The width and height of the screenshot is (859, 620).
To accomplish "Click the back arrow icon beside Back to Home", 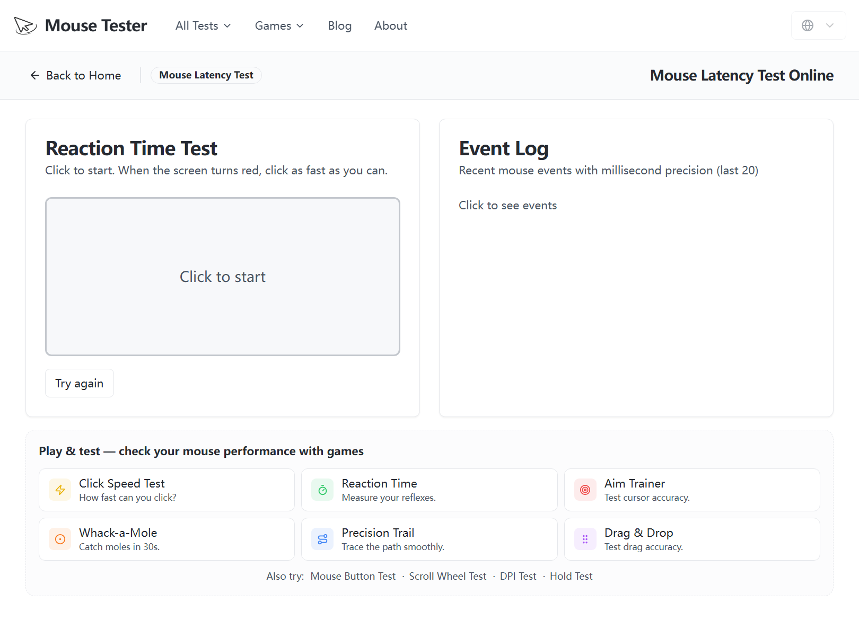I will click(x=35, y=75).
